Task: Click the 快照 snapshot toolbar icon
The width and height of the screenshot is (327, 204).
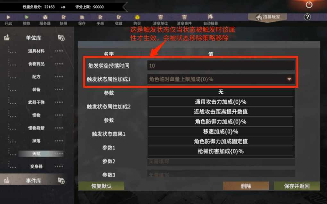Action: click(x=63, y=17)
